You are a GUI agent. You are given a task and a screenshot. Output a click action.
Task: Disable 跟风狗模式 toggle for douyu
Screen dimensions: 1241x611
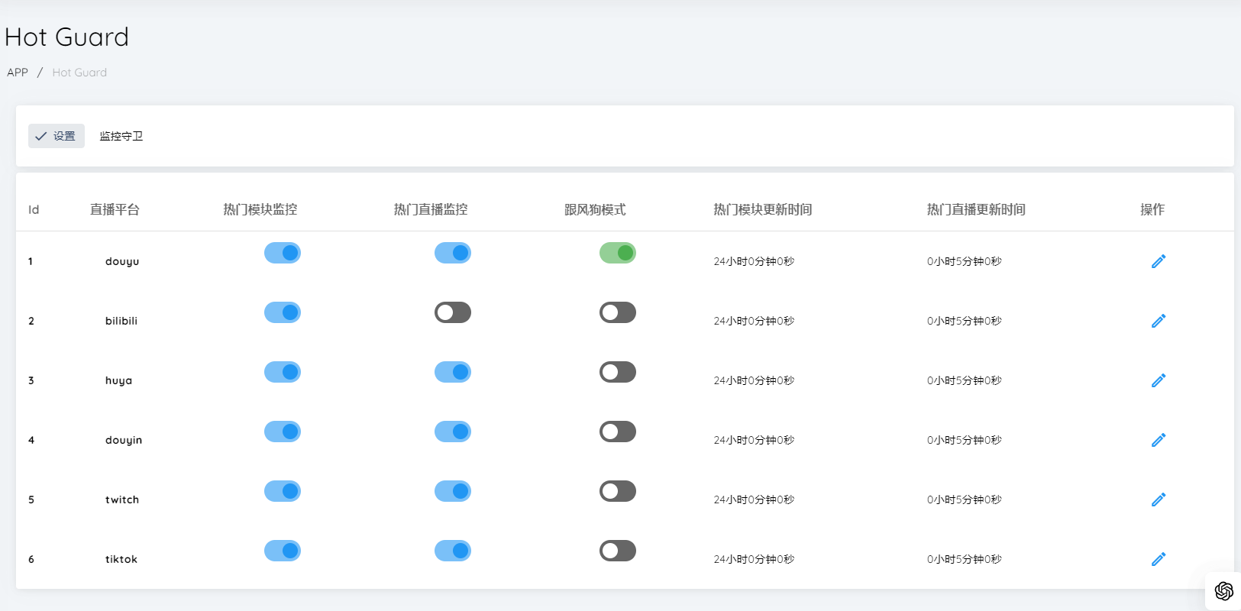[617, 253]
